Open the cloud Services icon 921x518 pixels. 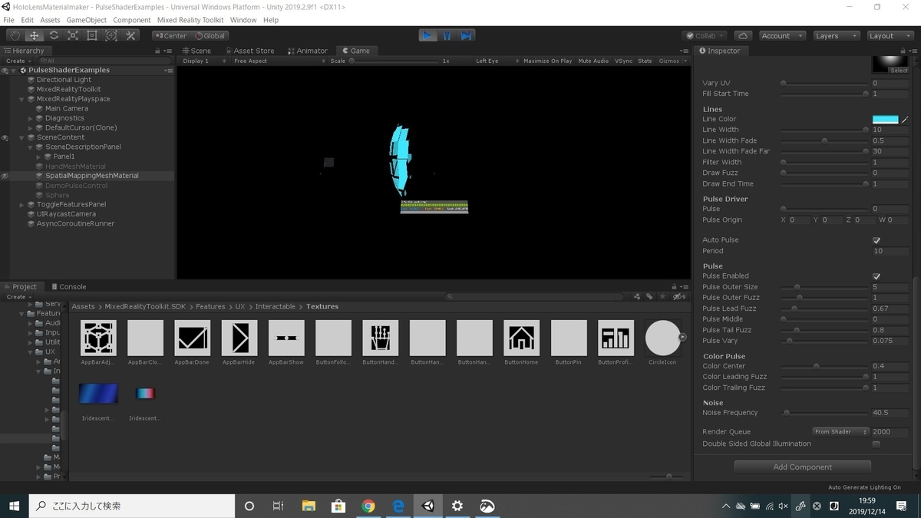(742, 35)
